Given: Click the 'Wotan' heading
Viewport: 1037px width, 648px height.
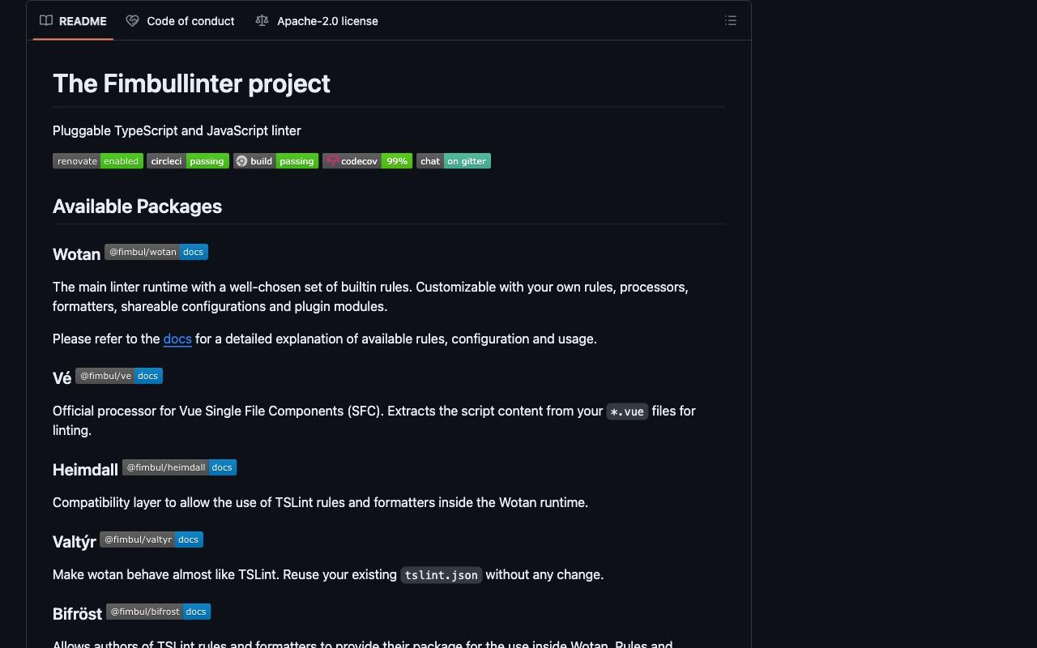Looking at the screenshot, I should click(x=76, y=254).
